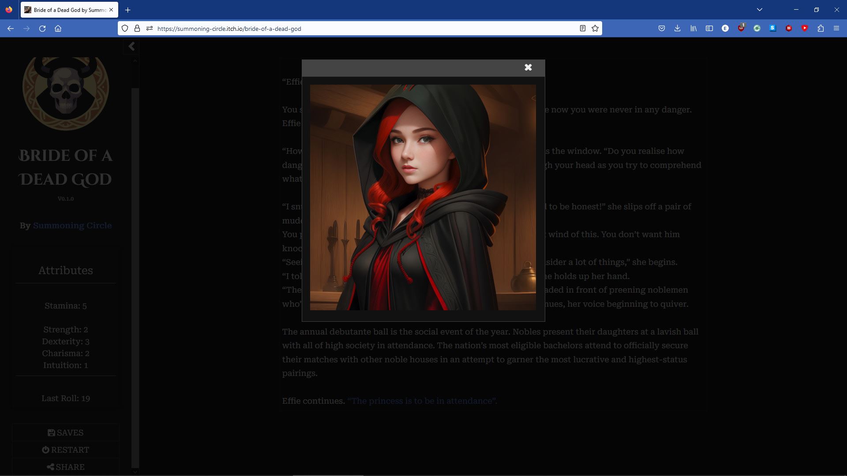Save page to Pocket
Viewport: 847px width, 476px height.
tap(661, 29)
